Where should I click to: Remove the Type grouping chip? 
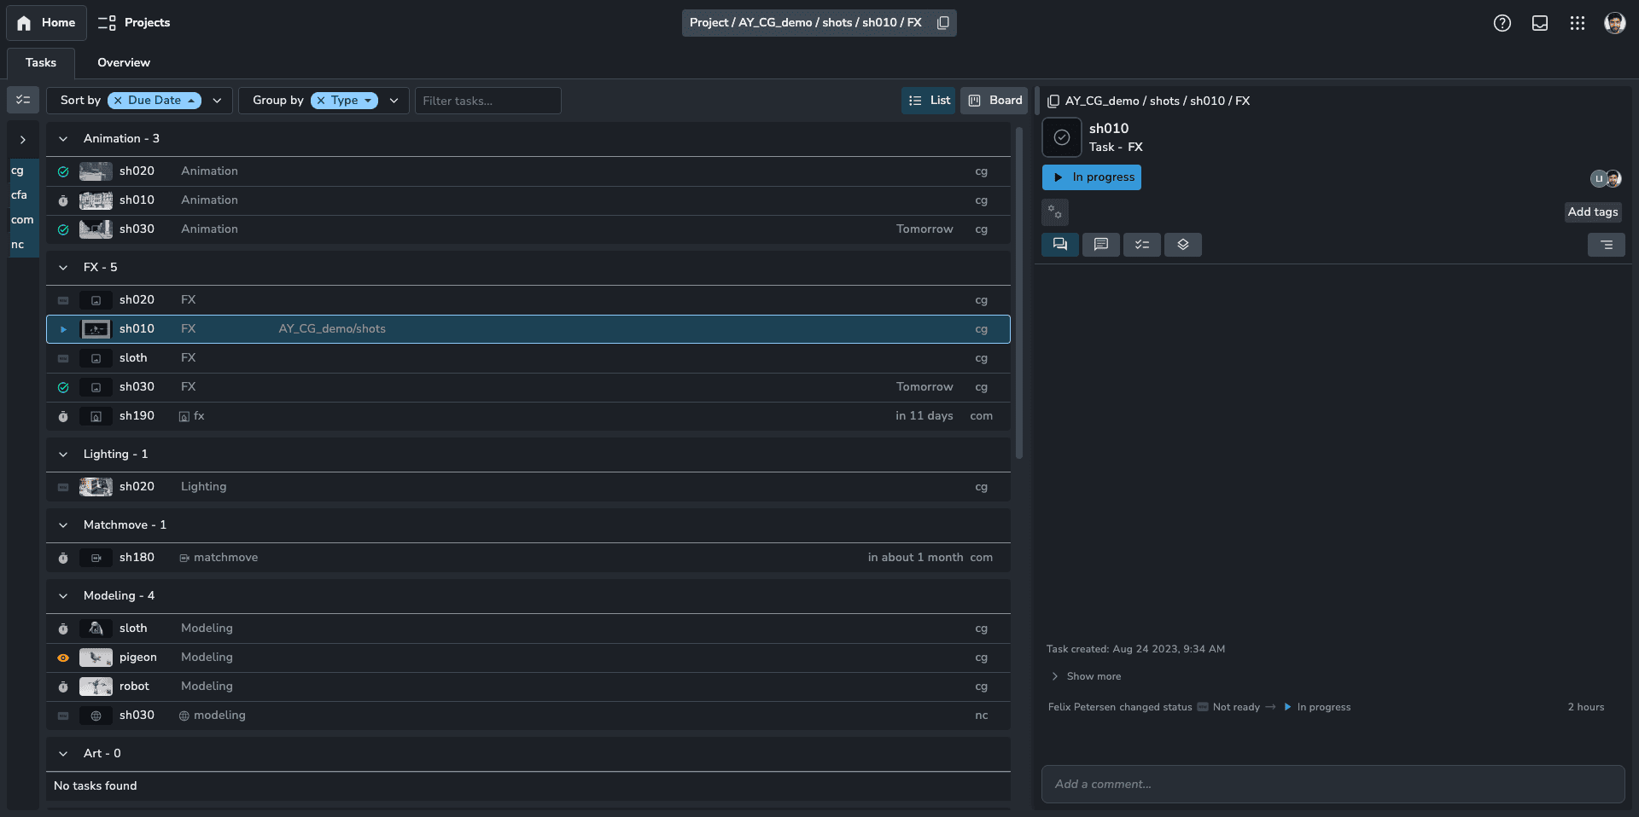pos(321,101)
